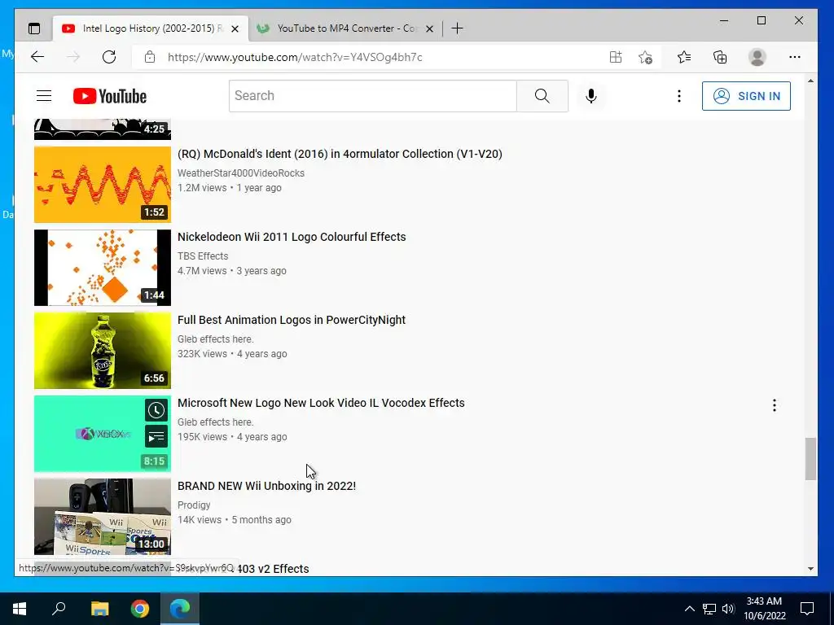Click the page vertical scrollbar thumb
Viewport: 834px width, 625px height.
pyautogui.click(x=810, y=459)
